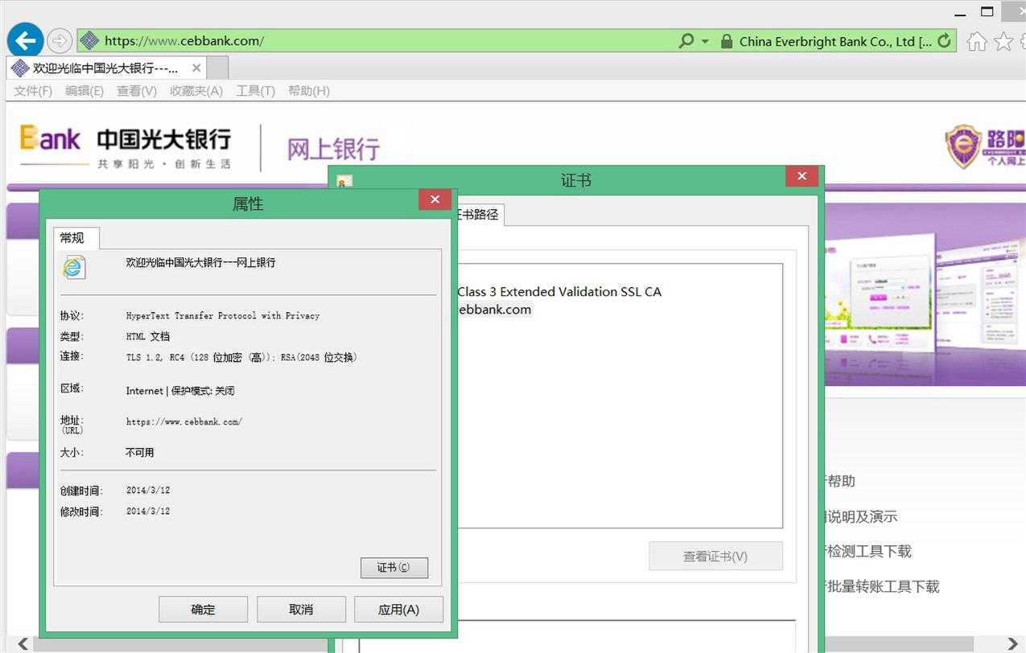1026x653 pixels.
Task: Click the 修改时间 2014/3/12 value
Action: 148,511
